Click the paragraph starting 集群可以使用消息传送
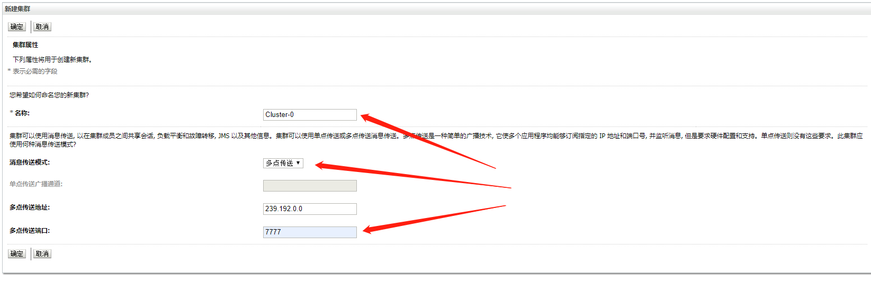The width and height of the screenshot is (871, 281). (x=436, y=140)
